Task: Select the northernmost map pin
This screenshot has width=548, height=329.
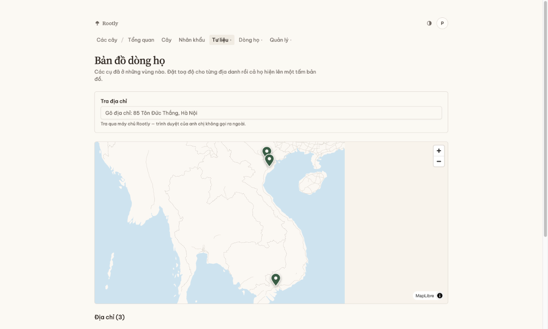Action: pyautogui.click(x=267, y=151)
